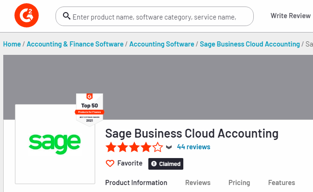Click the Favorite heart icon
Viewport: 313px width, 192px height.
110,163
